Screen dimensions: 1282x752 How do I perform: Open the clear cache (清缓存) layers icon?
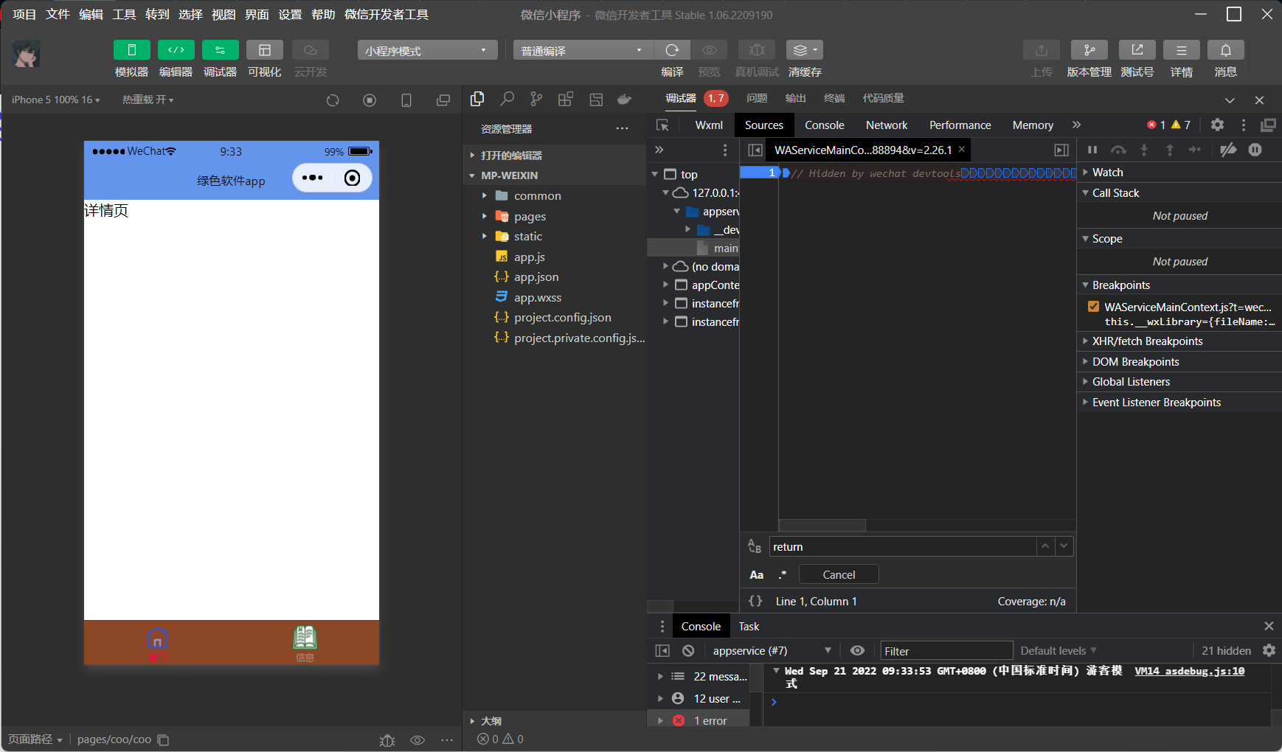point(805,50)
